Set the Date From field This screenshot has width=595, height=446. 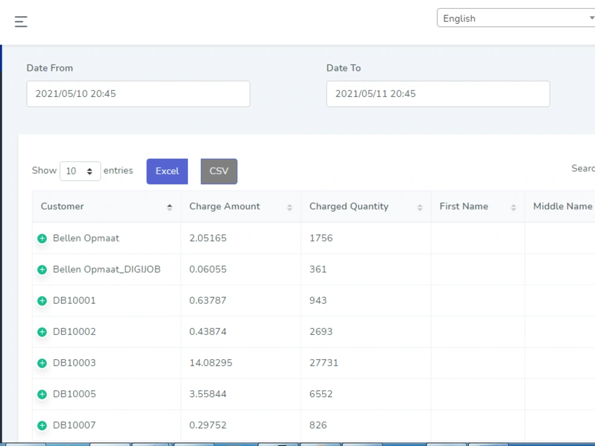coord(138,94)
